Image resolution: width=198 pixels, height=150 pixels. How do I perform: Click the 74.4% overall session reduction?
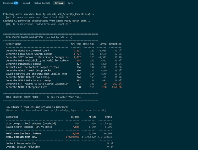[x=110, y=147]
